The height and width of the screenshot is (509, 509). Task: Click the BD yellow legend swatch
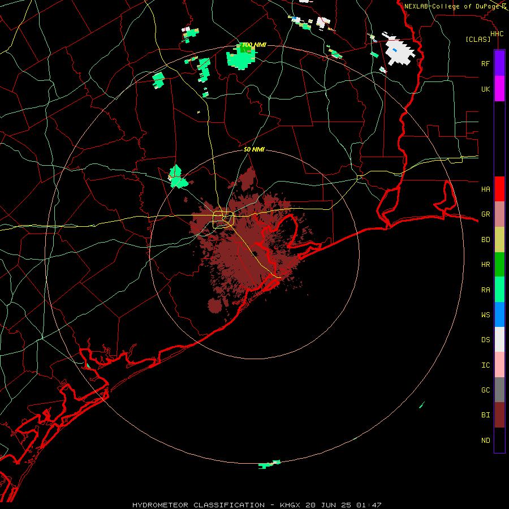coord(499,239)
